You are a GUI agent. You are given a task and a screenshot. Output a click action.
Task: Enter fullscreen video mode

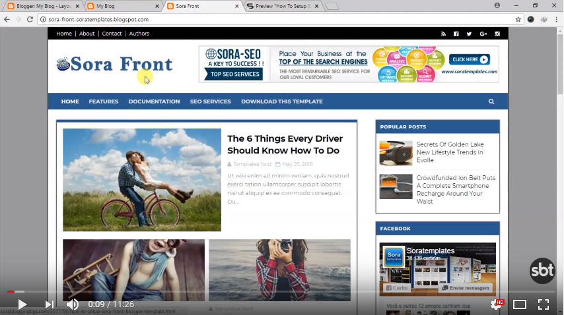(x=544, y=304)
